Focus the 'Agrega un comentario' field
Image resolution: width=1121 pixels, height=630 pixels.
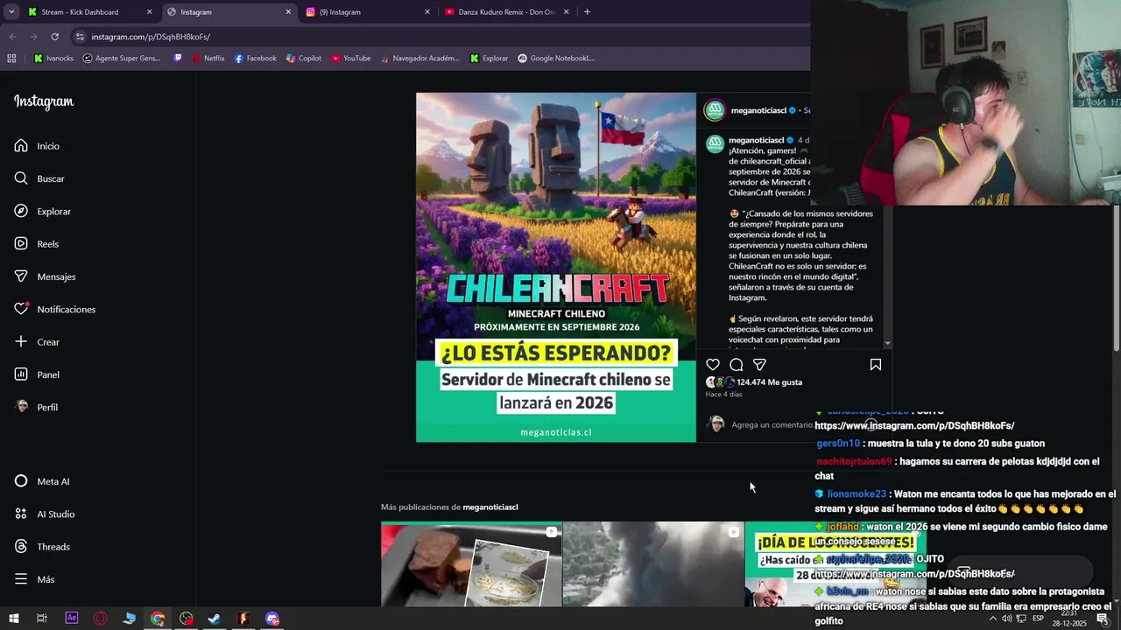(x=772, y=425)
